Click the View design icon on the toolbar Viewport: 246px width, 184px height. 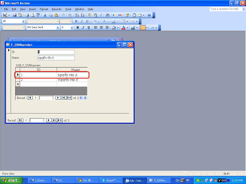point(5,15)
